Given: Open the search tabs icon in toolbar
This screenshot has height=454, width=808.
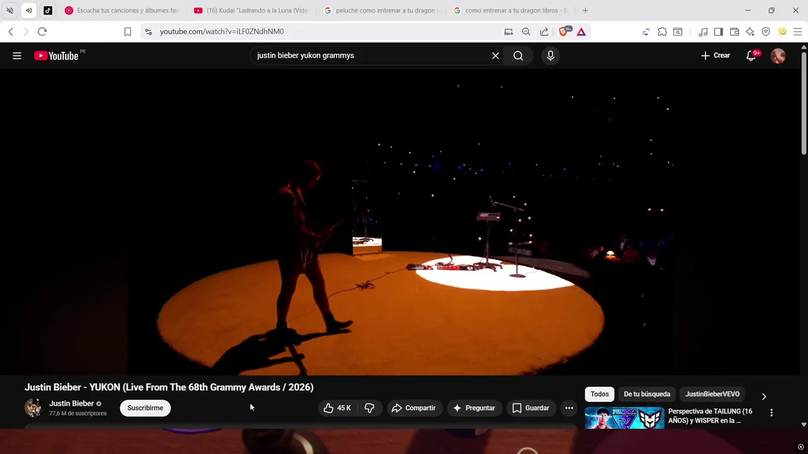Looking at the screenshot, I should point(677,32).
